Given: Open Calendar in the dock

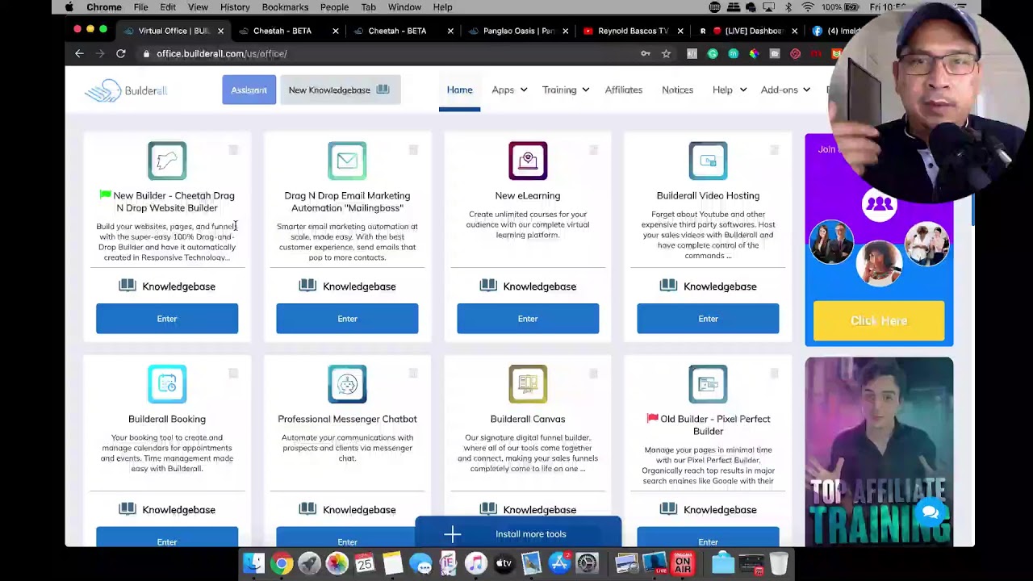Looking at the screenshot, I should [365, 562].
